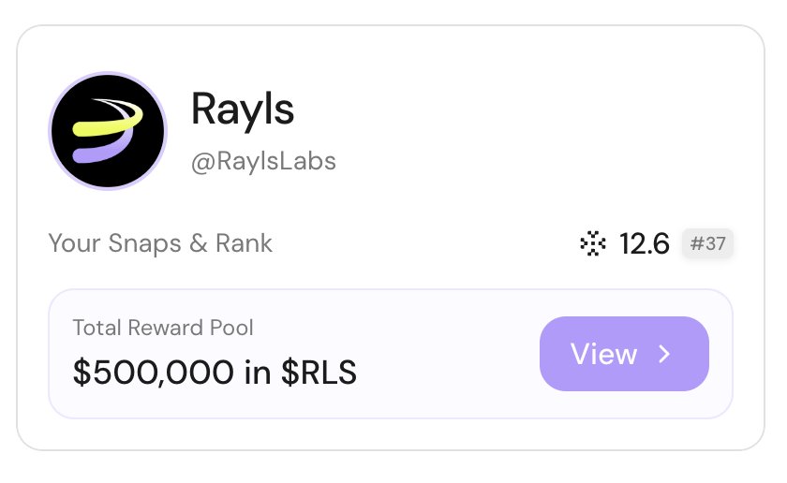Click the dotted Snaps icon
Viewport: 787px width, 483px height.
(x=593, y=244)
